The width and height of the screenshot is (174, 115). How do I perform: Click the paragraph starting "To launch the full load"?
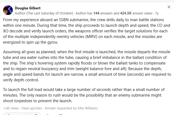click(x=84, y=95)
